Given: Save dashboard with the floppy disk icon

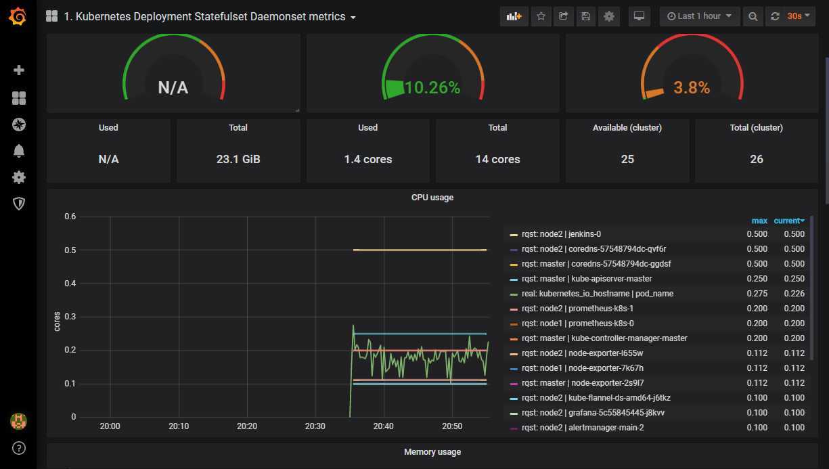Looking at the screenshot, I should (x=586, y=16).
